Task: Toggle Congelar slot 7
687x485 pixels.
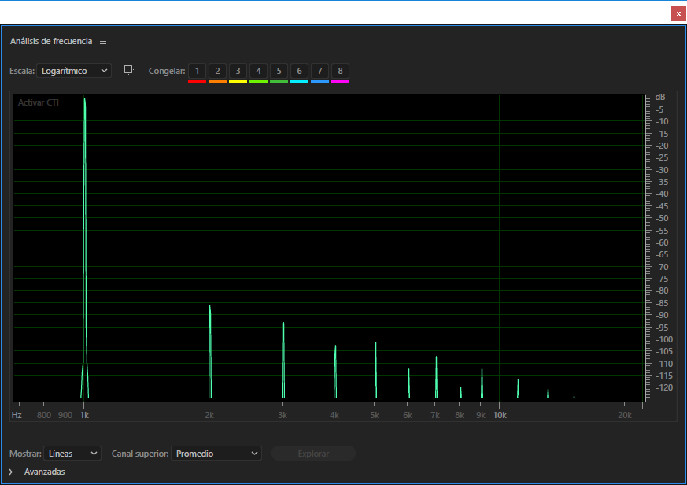Action: pyautogui.click(x=319, y=71)
